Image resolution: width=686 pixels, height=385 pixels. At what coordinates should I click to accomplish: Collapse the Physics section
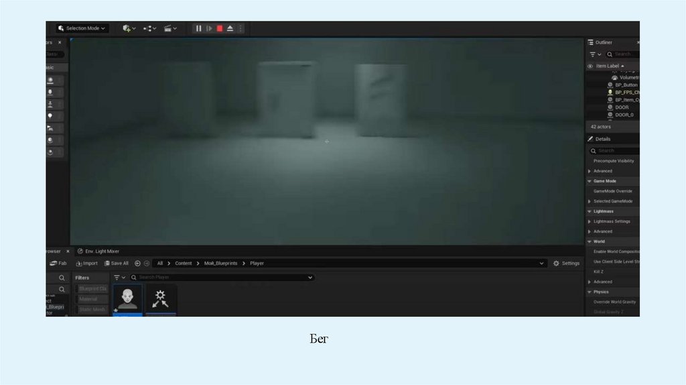[x=590, y=292]
